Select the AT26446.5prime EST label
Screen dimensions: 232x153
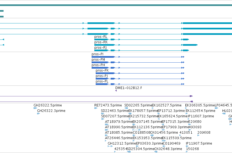119,138
